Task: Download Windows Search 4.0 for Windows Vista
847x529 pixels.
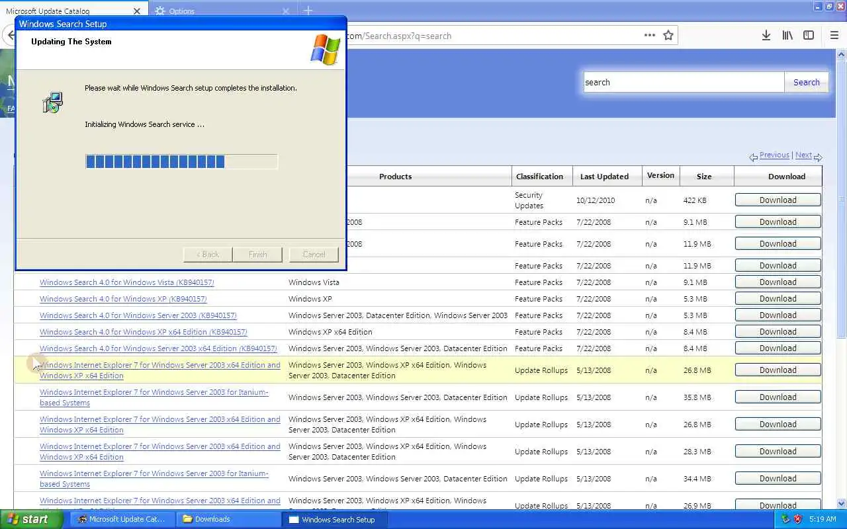Action: 778,282
